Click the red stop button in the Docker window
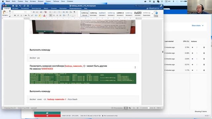Image resolution: width=212 pixels, height=119 pixels. [x=47, y=116]
